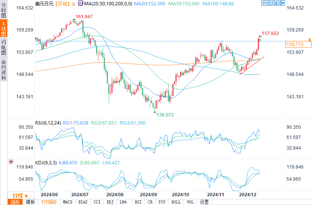Image resolution: width=312 pixels, height=205 pixels.
Task: Click the MA indicator chart icon
Action: pyautogui.click(x=80, y=3)
